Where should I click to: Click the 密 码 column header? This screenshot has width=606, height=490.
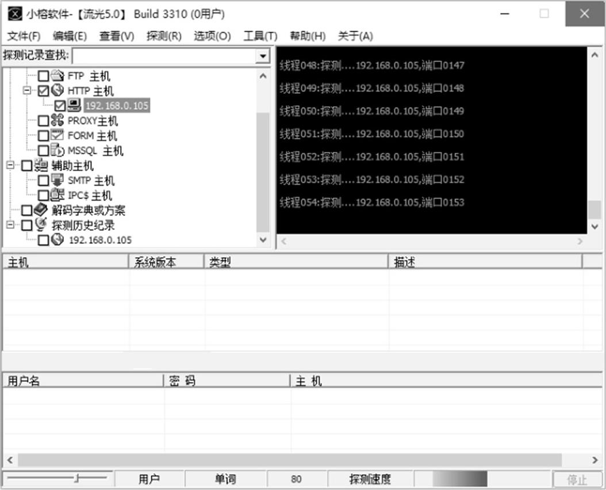click(227, 381)
